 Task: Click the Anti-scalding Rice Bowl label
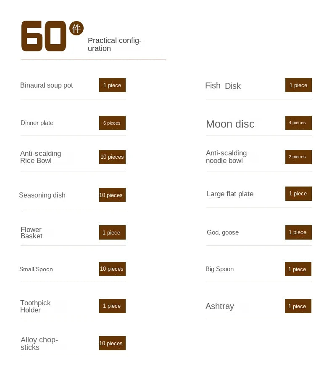(40, 157)
